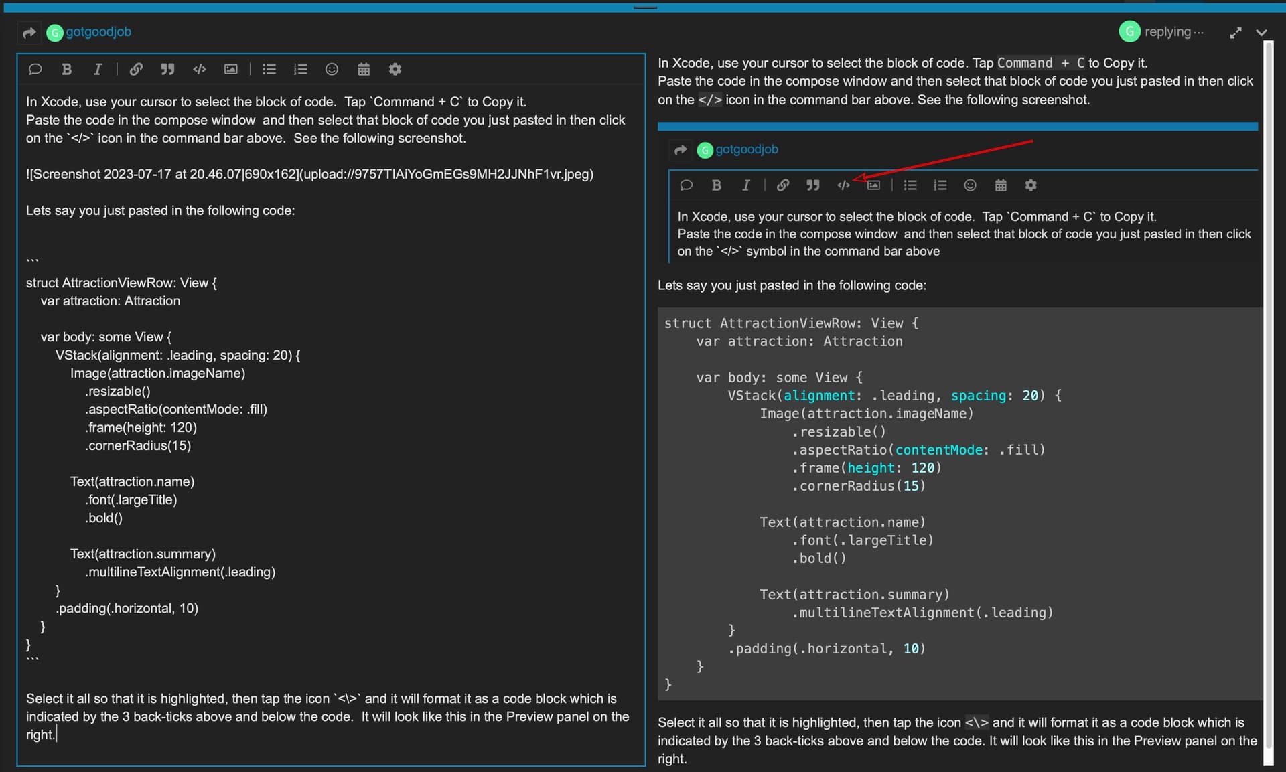Click the 'struct AttractionViewRow: View {' line in the editor
The width and height of the screenshot is (1286, 772).
pos(121,283)
